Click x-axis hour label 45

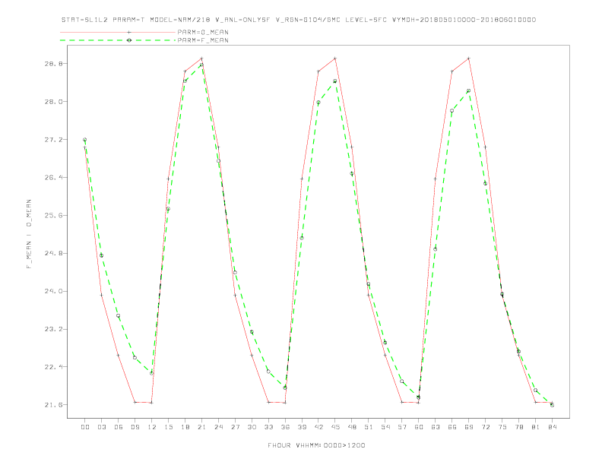(335, 427)
